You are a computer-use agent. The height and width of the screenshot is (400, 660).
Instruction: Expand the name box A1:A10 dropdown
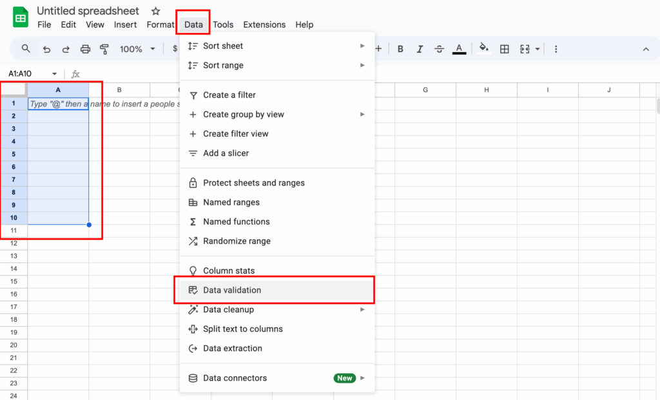click(54, 74)
